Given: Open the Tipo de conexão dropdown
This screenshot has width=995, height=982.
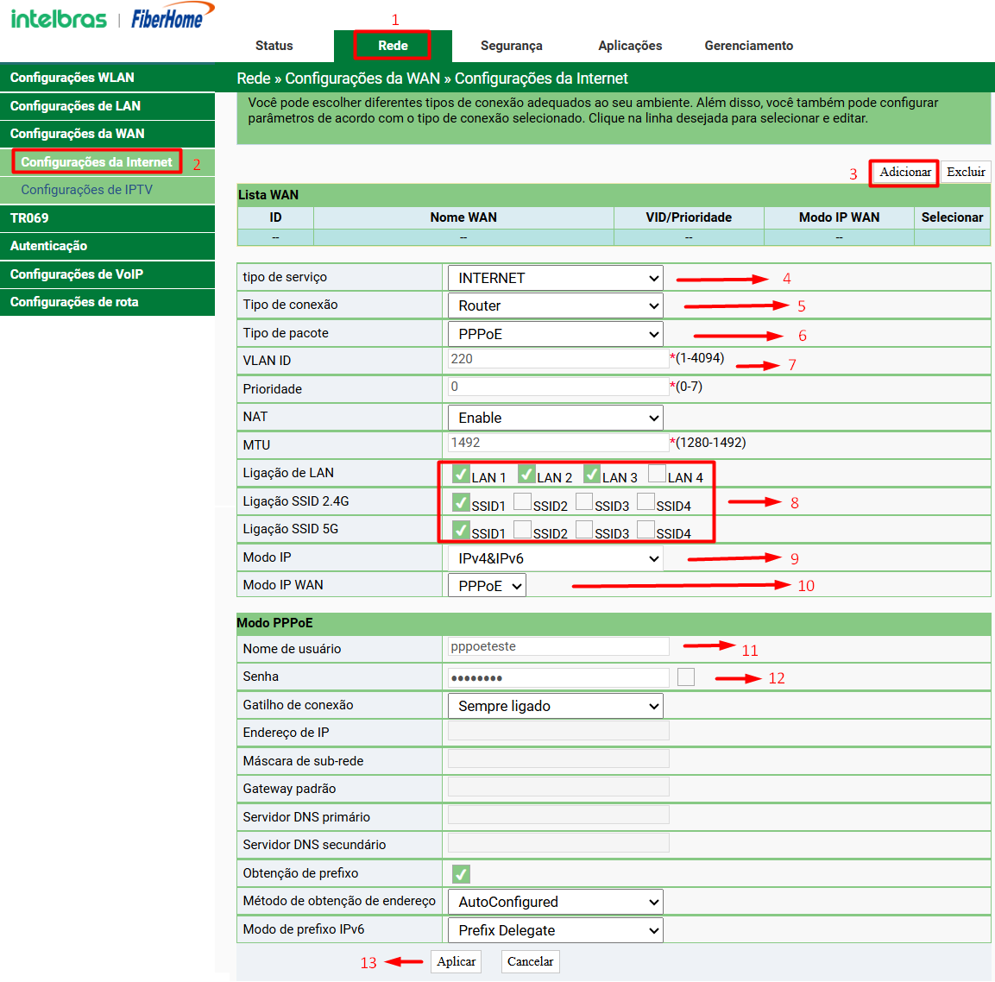Looking at the screenshot, I should [555, 305].
